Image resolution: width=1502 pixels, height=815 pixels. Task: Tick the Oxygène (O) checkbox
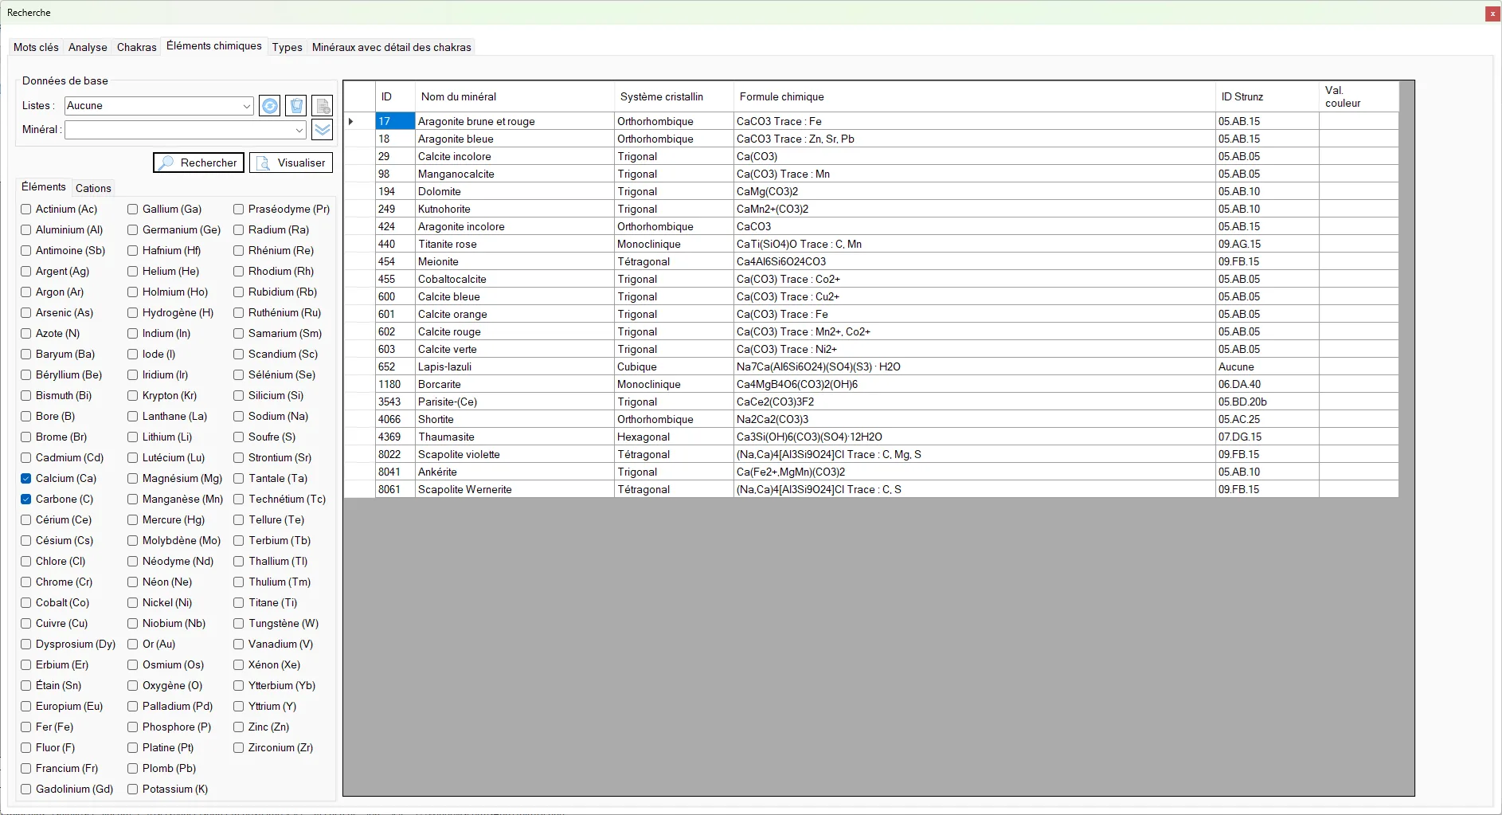coord(133,685)
